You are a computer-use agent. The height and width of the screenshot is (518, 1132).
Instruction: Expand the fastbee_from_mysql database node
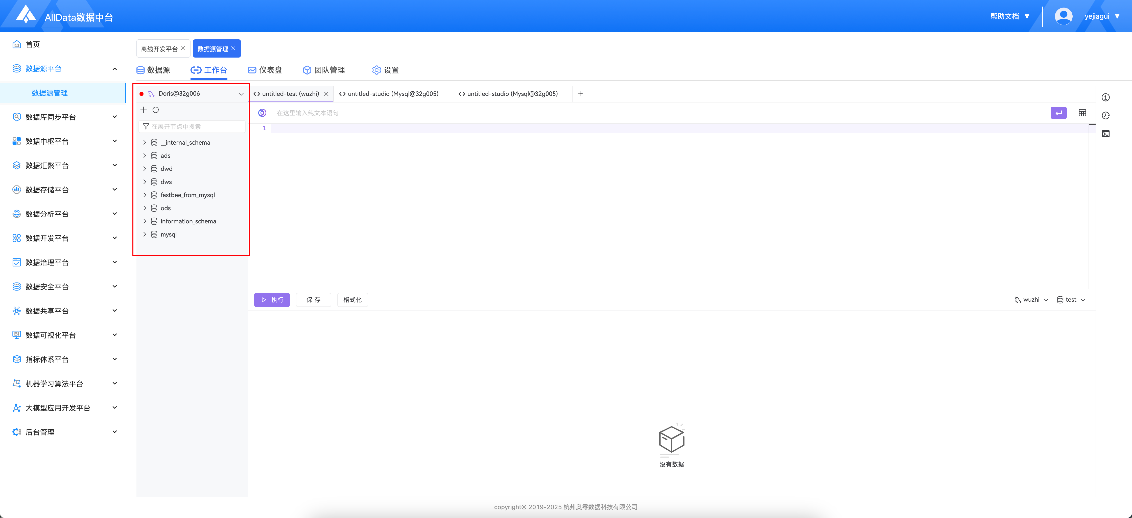[x=145, y=195]
